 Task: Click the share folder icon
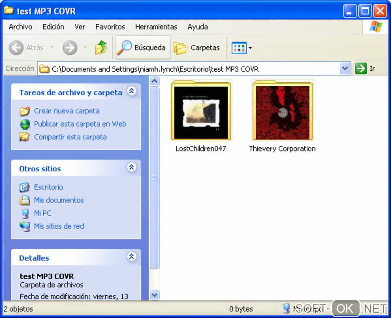pos(25,137)
